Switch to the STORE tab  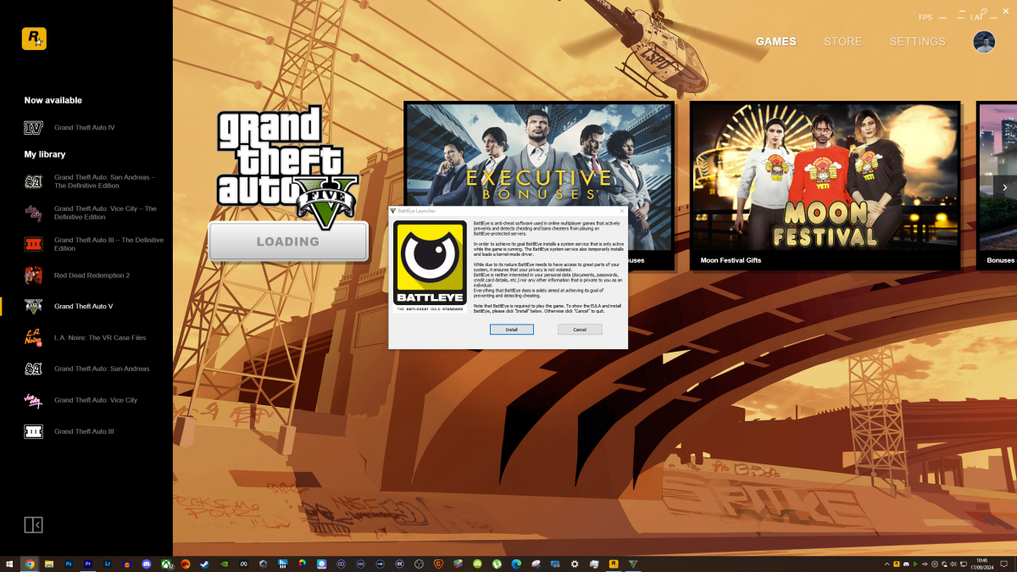pyautogui.click(x=842, y=42)
